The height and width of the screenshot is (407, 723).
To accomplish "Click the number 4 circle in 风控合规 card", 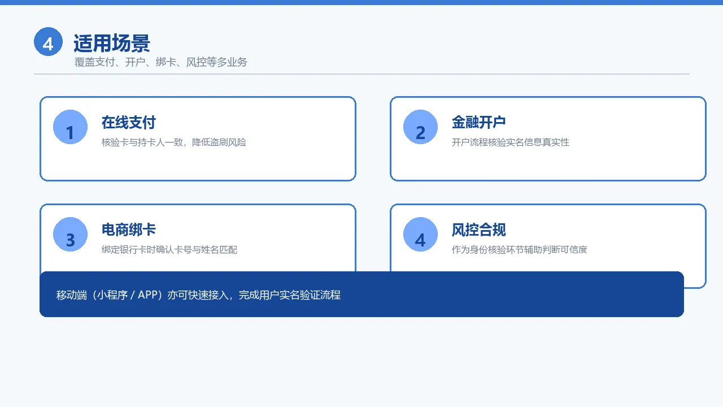I will coord(420,235).
